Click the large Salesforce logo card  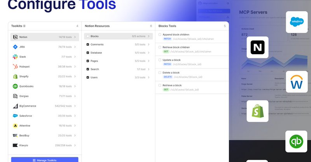click(x=297, y=22)
